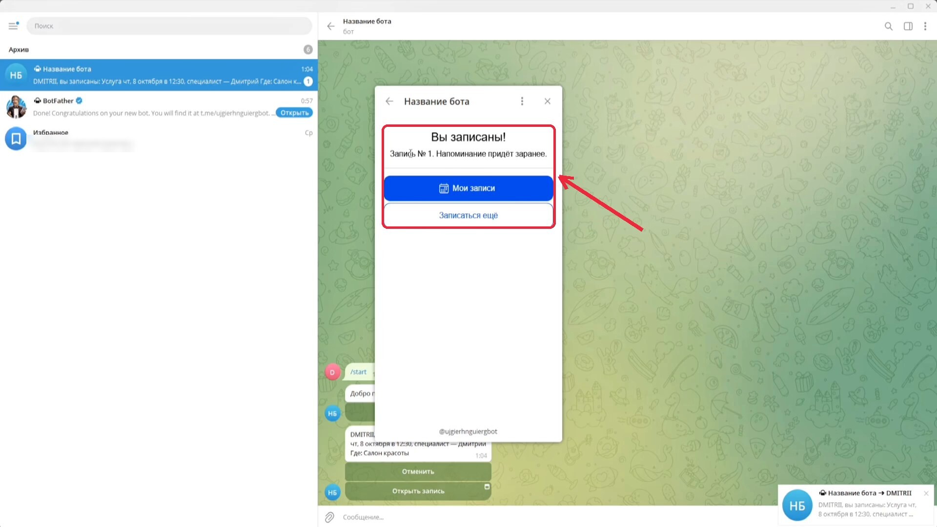The image size is (937, 527).
Task: Open the BotFather chat
Action: [x=159, y=107]
